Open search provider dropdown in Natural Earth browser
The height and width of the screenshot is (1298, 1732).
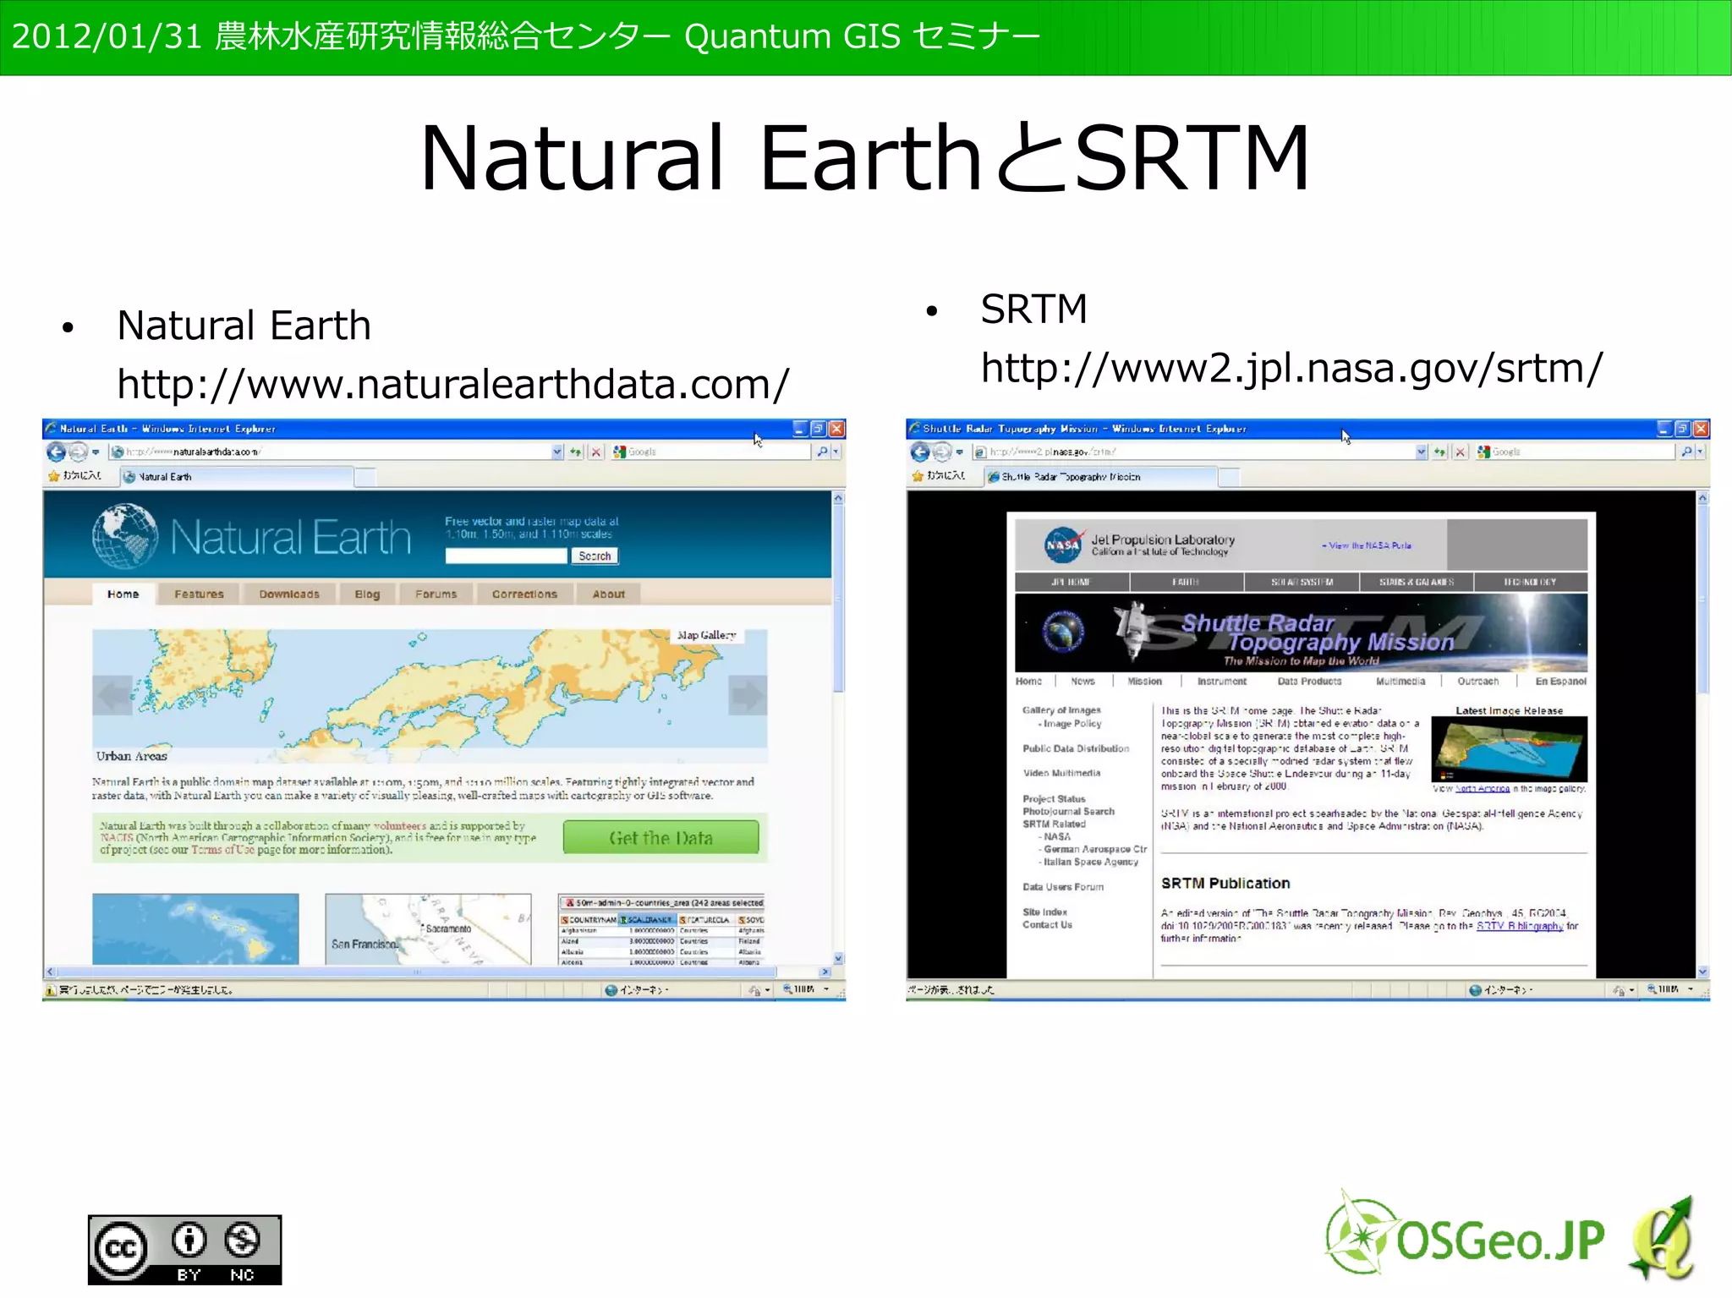pos(836,452)
